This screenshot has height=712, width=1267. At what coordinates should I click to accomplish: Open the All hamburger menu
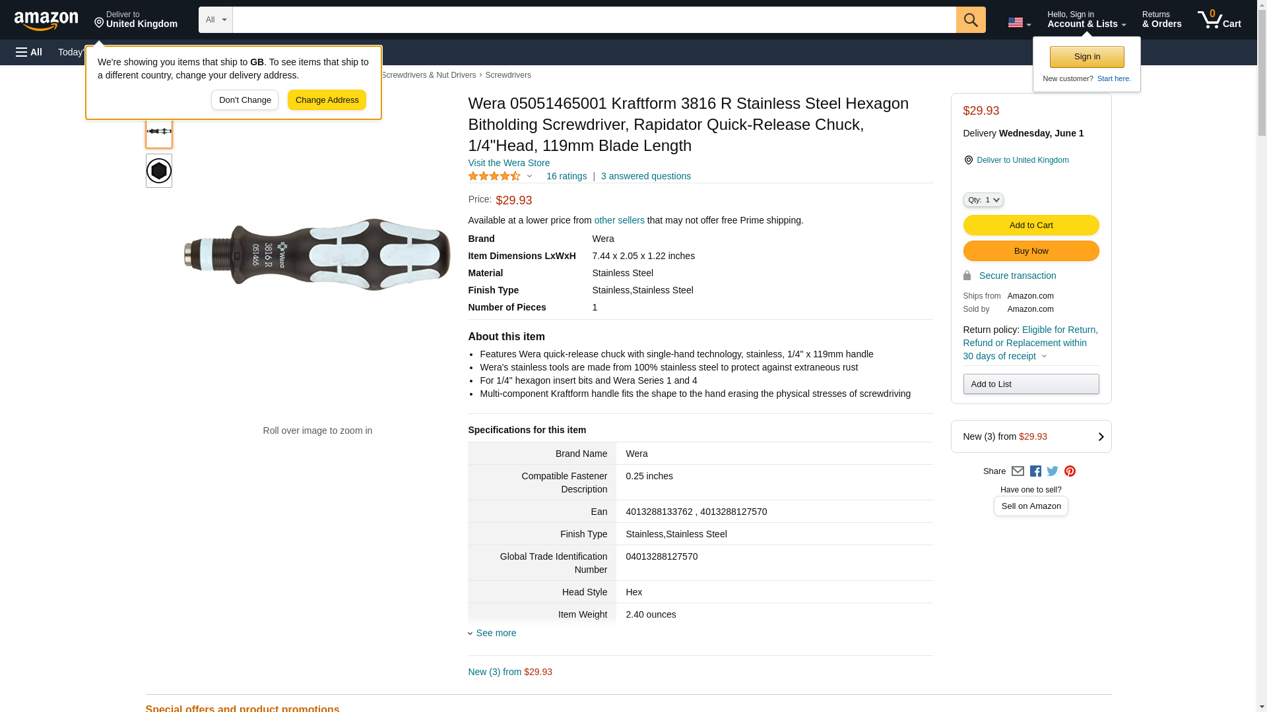29,52
